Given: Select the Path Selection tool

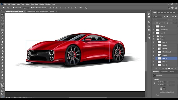Looking at the screenshot, I should click(2, 69).
